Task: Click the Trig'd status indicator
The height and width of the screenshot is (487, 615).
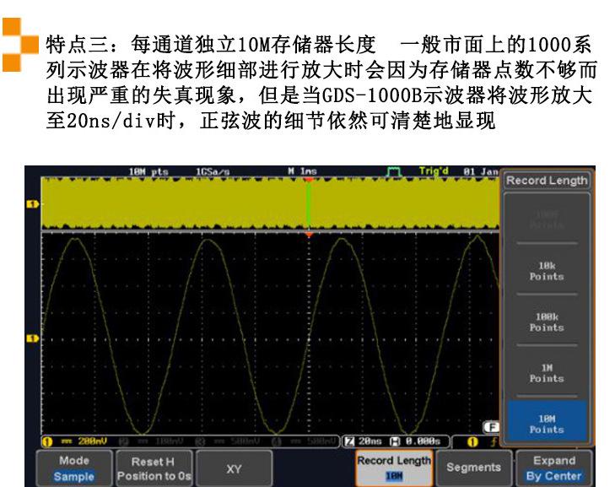Action: click(x=434, y=171)
